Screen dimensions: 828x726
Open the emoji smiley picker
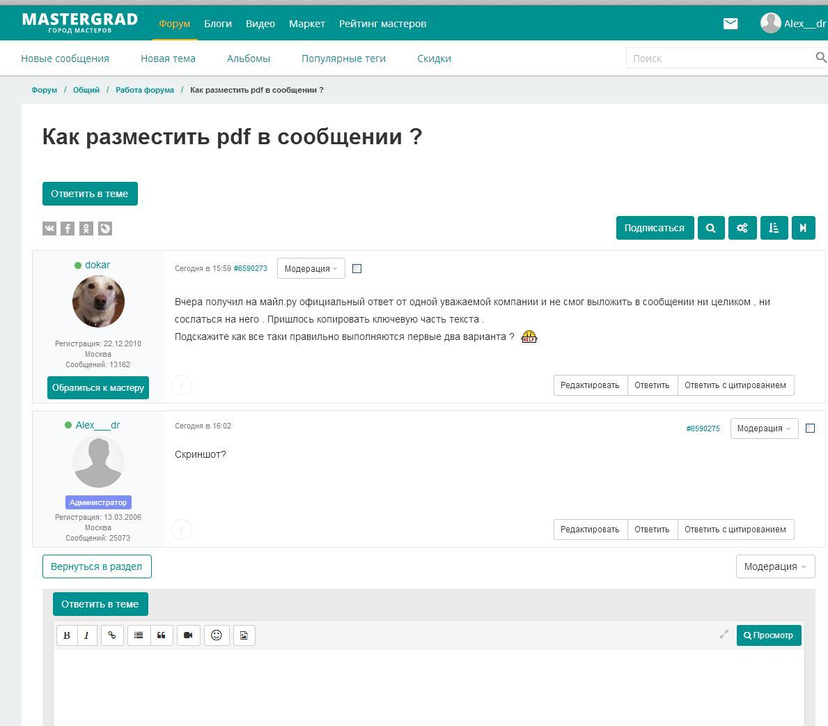click(x=217, y=635)
